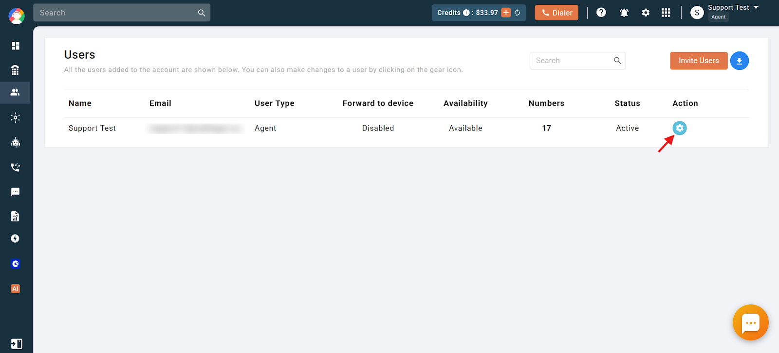The height and width of the screenshot is (353, 779).
Task: Open the live chat bubble widget
Action: pyautogui.click(x=751, y=322)
